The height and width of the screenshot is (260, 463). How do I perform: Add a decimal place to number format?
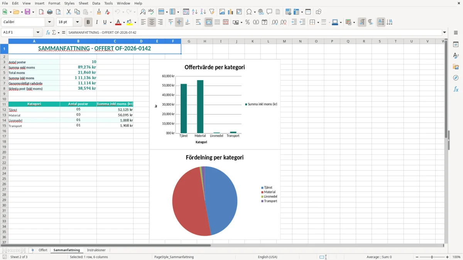[x=275, y=22]
